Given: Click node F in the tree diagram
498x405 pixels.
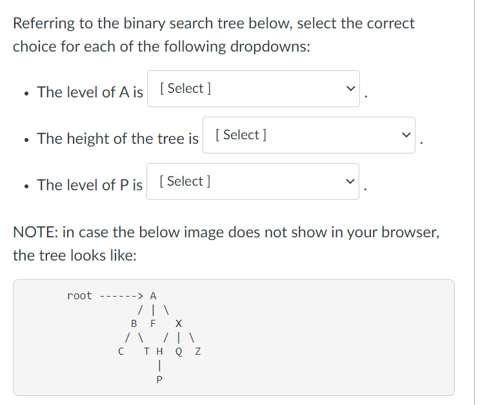Looking at the screenshot, I should [153, 324].
